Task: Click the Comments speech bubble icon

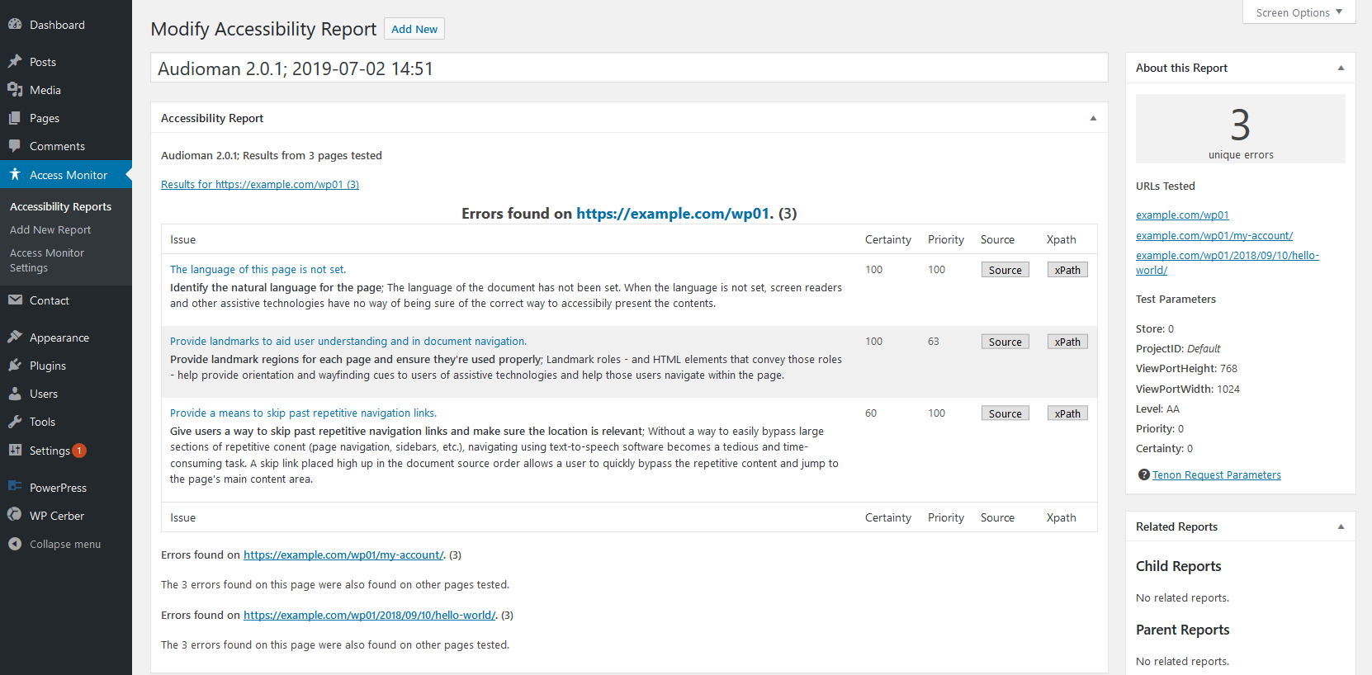Action: point(15,146)
